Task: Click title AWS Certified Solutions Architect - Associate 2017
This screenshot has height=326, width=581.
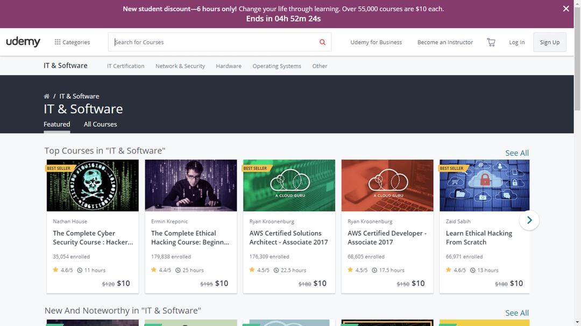Action: [289, 237]
